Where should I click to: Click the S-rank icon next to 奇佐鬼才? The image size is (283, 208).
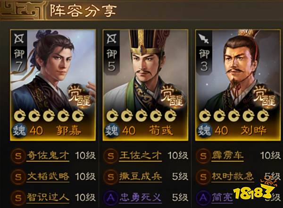[18, 156]
